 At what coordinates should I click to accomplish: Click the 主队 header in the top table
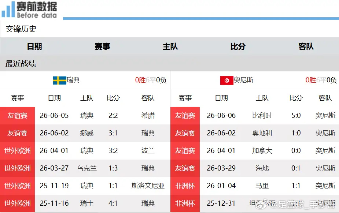(x=170, y=46)
